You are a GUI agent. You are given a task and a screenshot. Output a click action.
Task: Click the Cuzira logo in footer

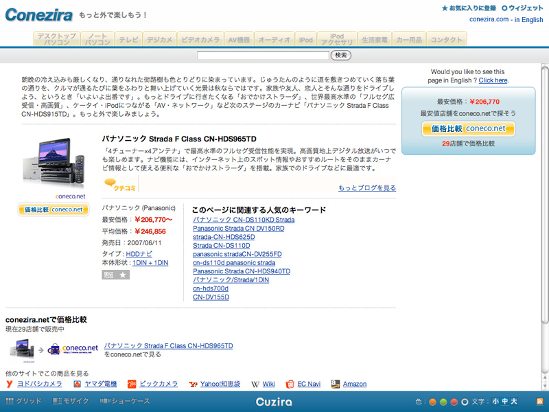pyautogui.click(x=274, y=402)
